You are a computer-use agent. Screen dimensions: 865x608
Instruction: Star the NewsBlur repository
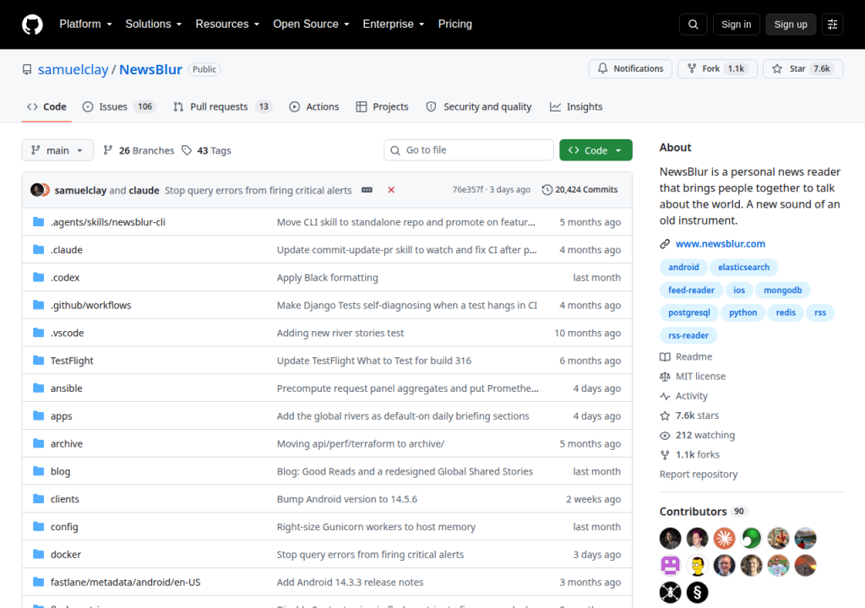point(802,68)
